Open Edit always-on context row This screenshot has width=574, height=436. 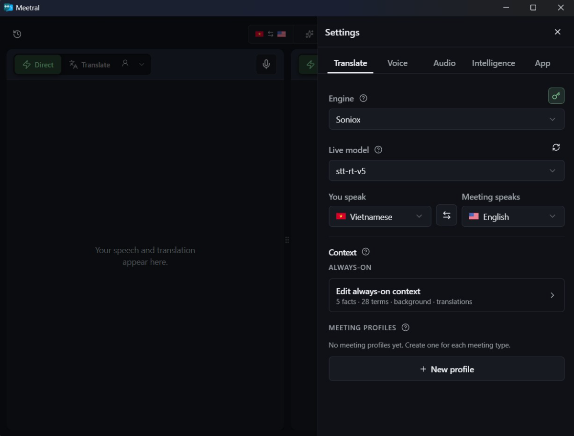446,295
